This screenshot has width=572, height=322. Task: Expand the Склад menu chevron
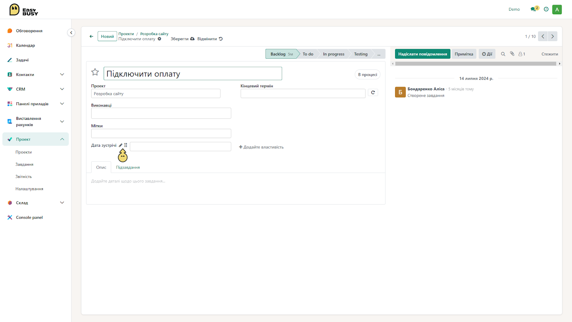tap(62, 203)
